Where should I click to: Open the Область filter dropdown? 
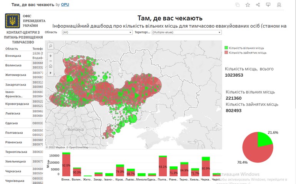tap(97, 33)
